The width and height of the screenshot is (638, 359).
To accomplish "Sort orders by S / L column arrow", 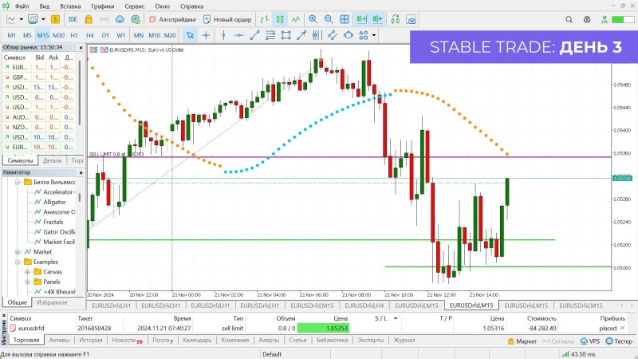I will tap(396, 318).
